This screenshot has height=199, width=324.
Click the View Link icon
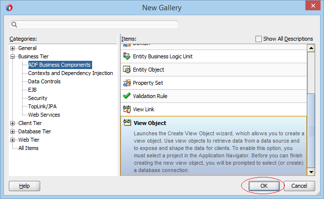click(x=126, y=109)
